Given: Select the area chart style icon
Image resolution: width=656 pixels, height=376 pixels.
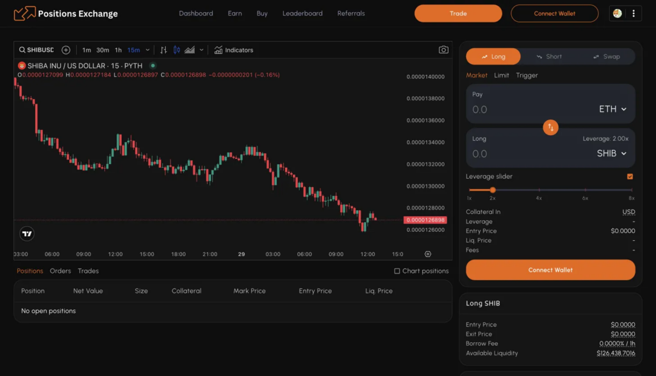Looking at the screenshot, I should (190, 50).
